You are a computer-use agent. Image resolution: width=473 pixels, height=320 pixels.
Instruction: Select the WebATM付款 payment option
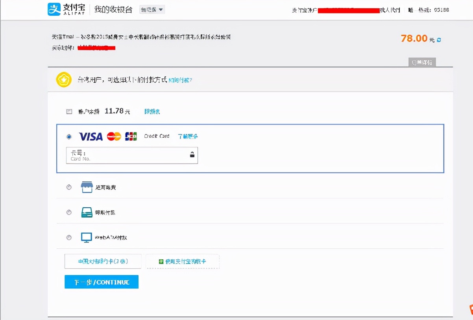69,237
